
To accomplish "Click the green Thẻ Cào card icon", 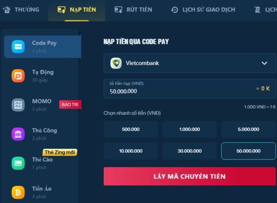I will 18,163.
